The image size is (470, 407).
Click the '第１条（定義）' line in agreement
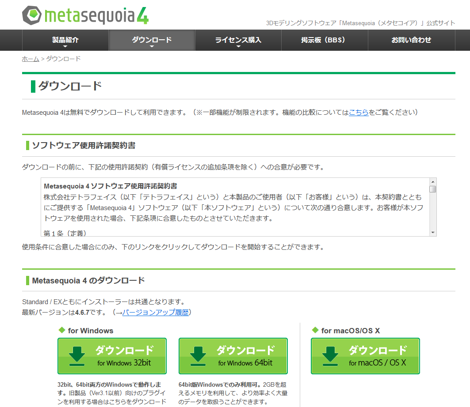click(x=65, y=234)
